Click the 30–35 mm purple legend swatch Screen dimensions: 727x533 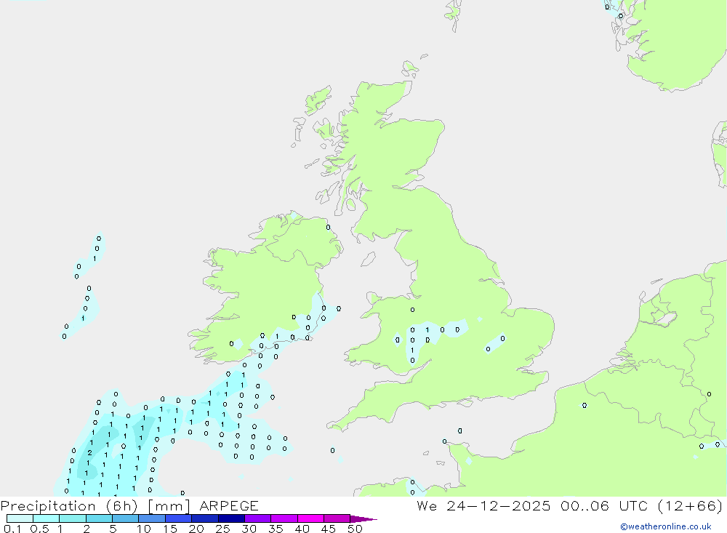pyautogui.click(x=258, y=518)
